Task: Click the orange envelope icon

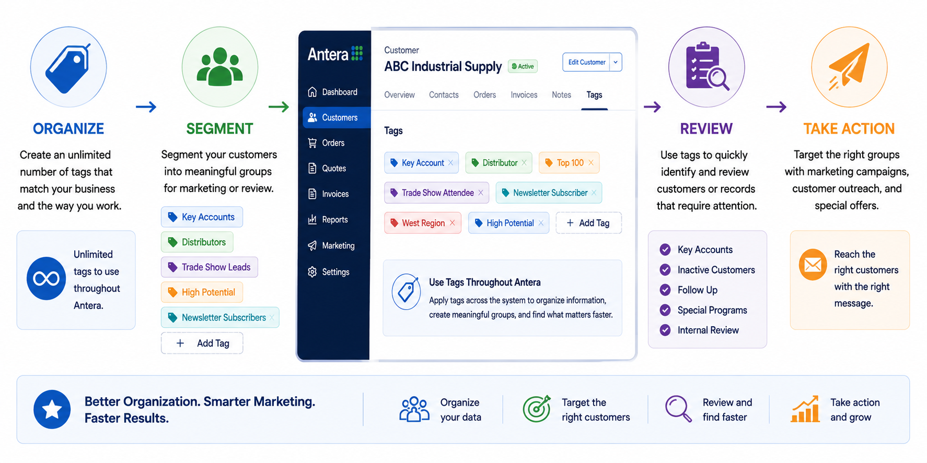Action: tap(813, 265)
